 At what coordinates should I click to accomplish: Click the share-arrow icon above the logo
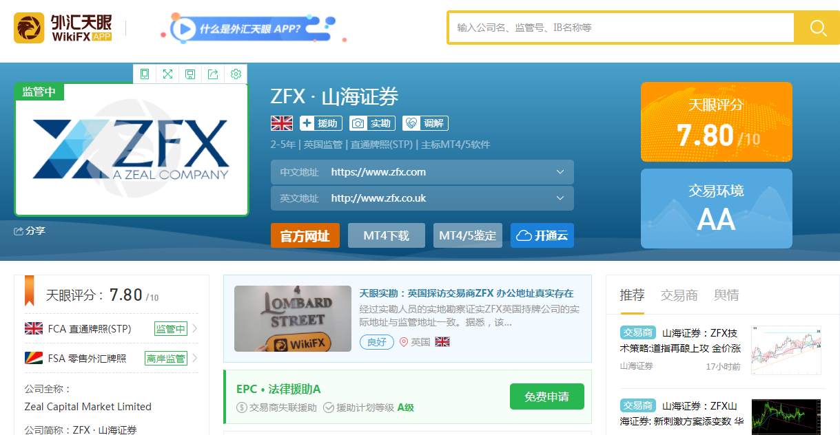[x=213, y=74]
